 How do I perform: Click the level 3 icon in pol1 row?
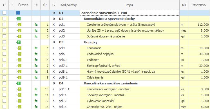[19, 25]
